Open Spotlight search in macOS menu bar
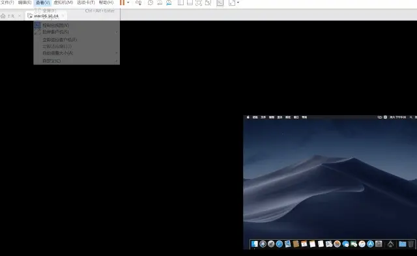Screen dimensions: 417x256 pos(411,117)
